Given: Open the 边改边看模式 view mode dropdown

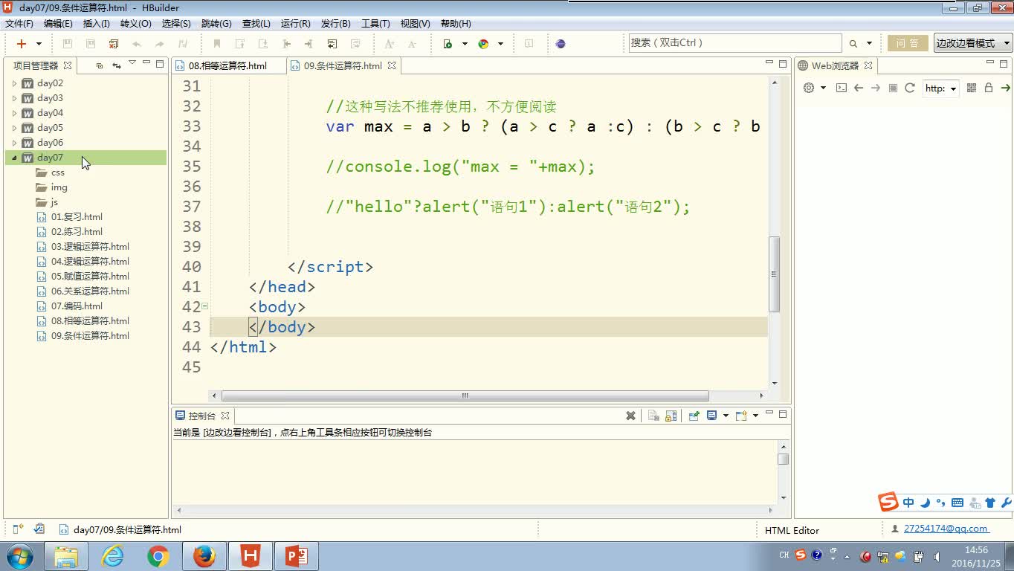Looking at the screenshot, I should coord(973,43).
